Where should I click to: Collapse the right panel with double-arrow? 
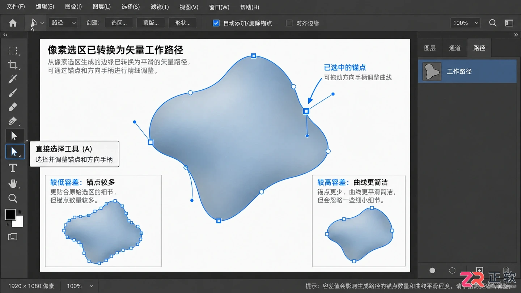pos(516,35)
